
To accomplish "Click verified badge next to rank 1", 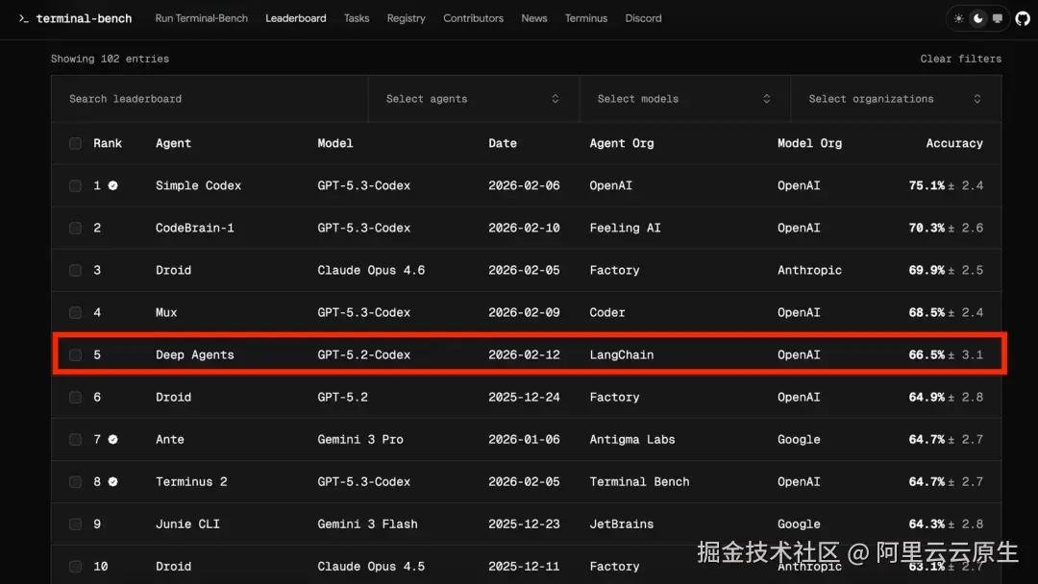I will (x=113, y=185).
